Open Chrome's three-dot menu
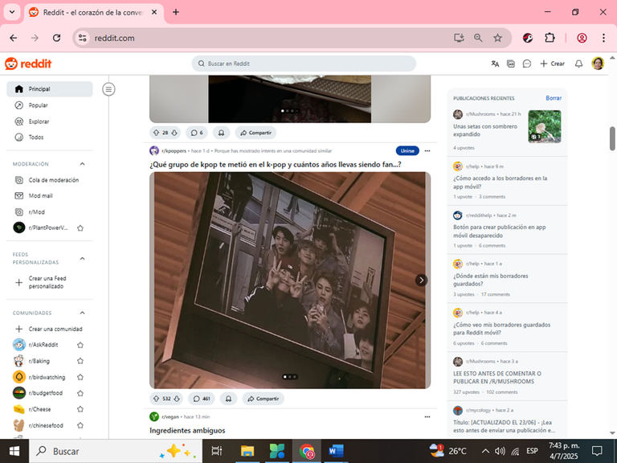 (603, 38)
